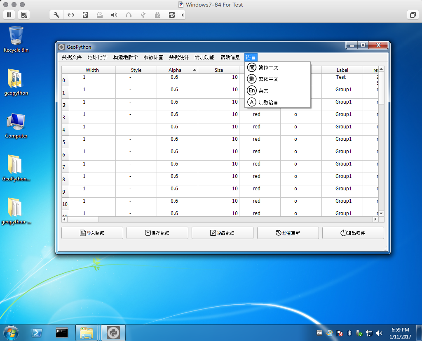
Task: Open File Explorer from the taskbar
Action: [x=87, y=333]
